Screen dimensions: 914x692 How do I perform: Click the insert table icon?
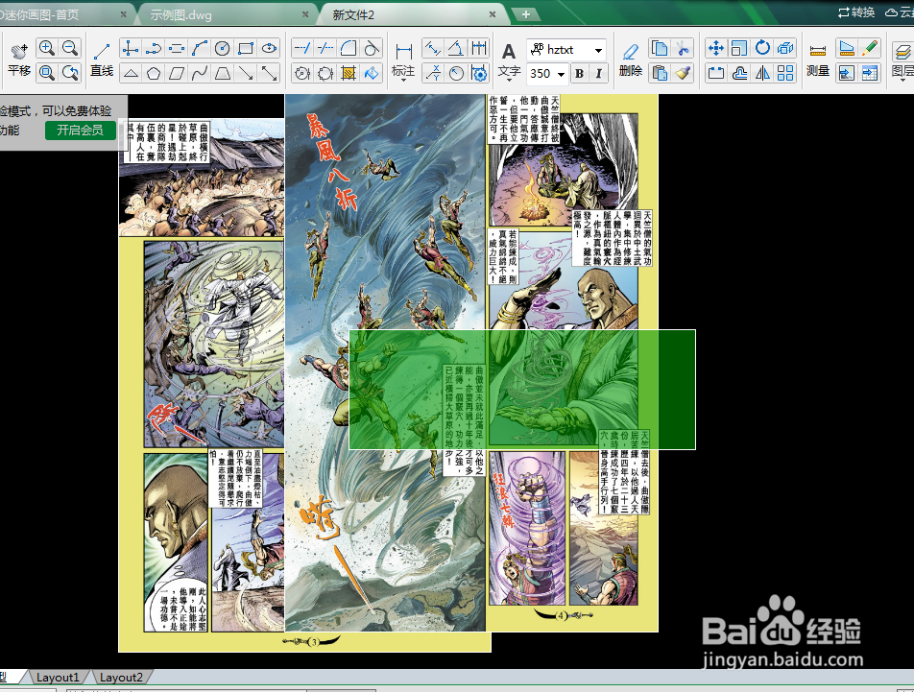click(870, 73)
